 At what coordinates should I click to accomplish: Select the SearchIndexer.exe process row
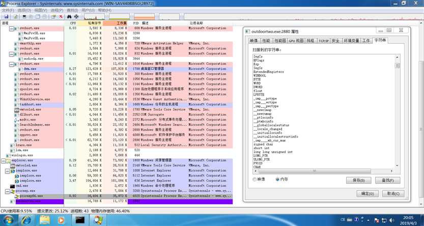(x=116, y=125)
